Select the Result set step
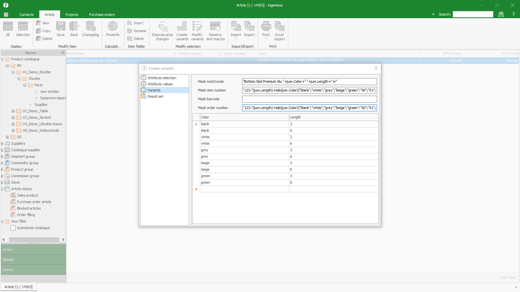520x292 pixels. [155, 96]
